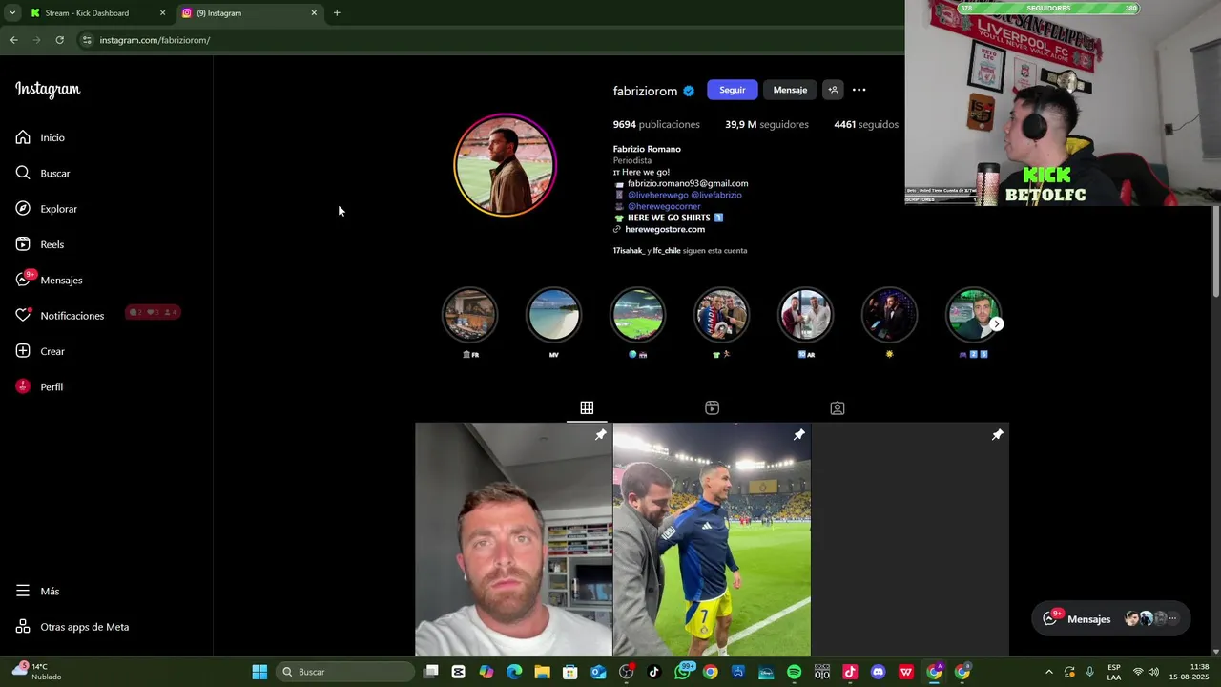Open the floating Mensajes chat button
The height and width of the screenshot is (687, 1221).
tap(1110, 618)
